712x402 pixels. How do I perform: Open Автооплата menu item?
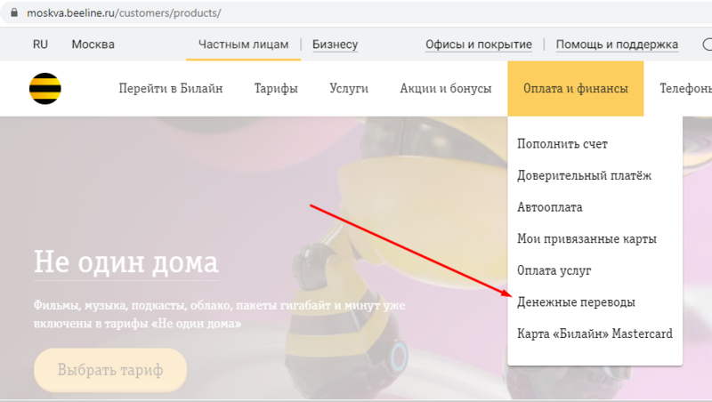pyautogui.click(x=549, y=207)
